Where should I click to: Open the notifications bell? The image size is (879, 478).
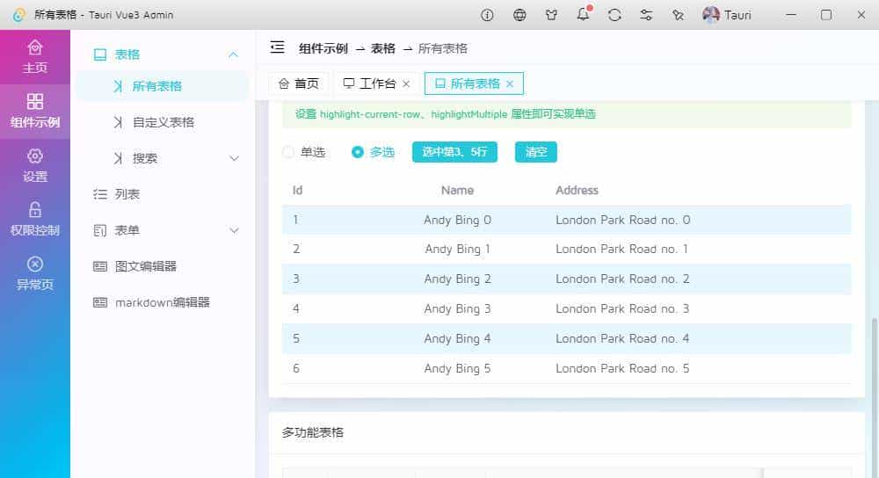pos(583,14)
